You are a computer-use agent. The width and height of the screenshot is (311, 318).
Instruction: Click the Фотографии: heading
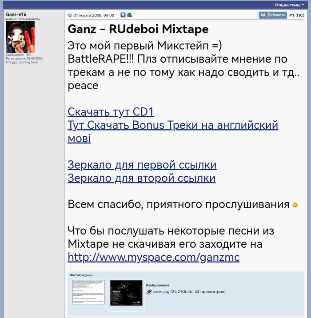81,275
